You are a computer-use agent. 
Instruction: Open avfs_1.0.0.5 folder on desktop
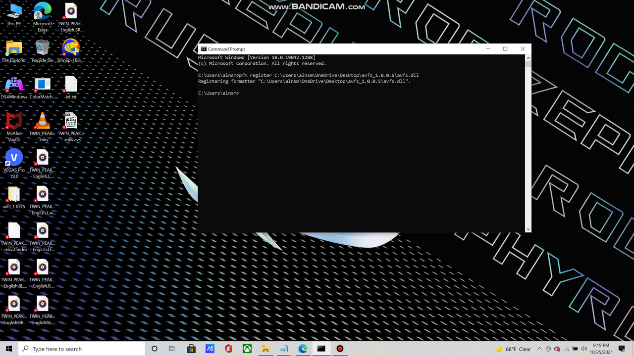[x=14, y=198]
